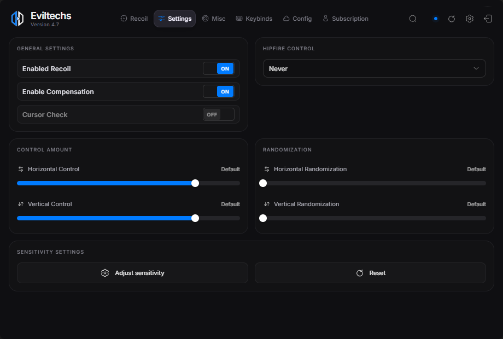The height and width of the screenshot is (339, 503).
Task: Expand the Hipfire Control Never dropdown
Action: 375,69
